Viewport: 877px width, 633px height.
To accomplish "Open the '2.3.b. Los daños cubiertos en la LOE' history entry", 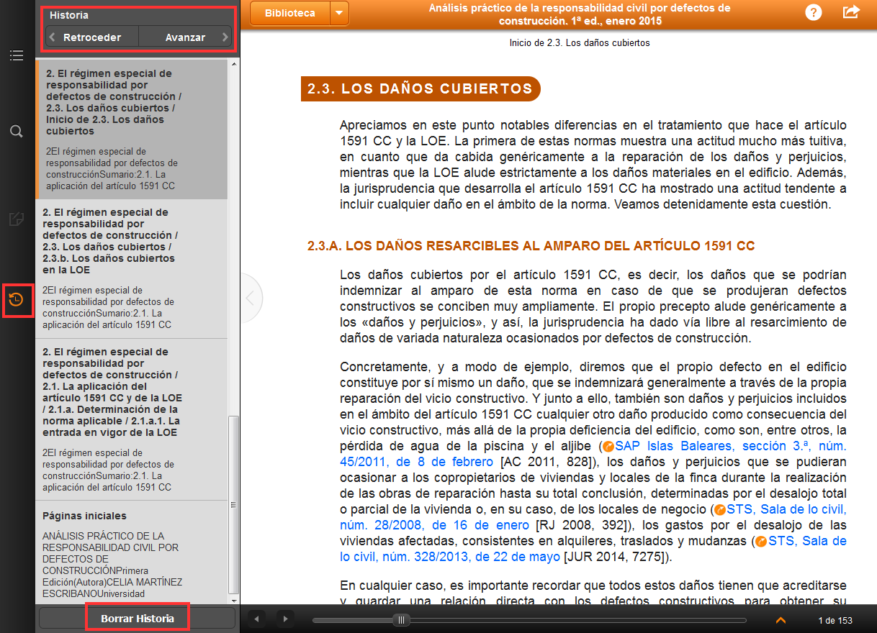I will [131, 269].
